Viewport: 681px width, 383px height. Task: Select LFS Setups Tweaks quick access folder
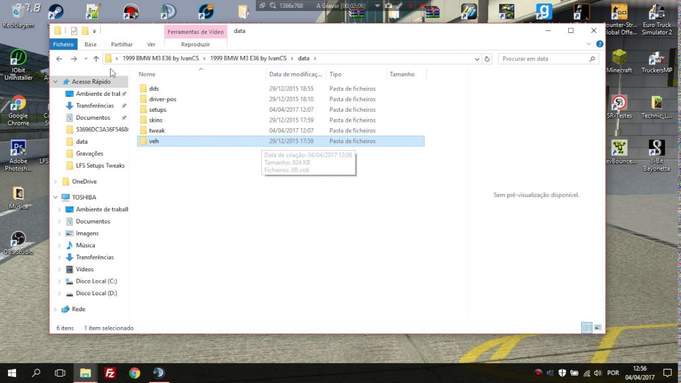(x=100, y=165)
